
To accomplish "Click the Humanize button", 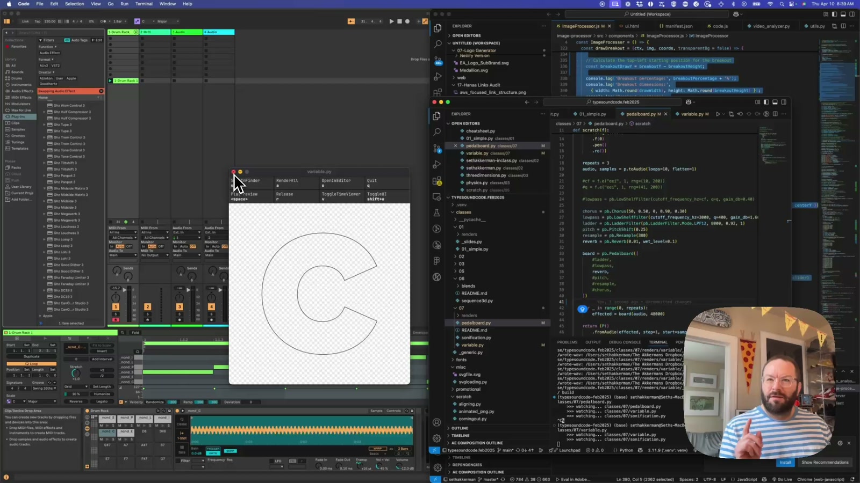I will click(x=102, y=394).
